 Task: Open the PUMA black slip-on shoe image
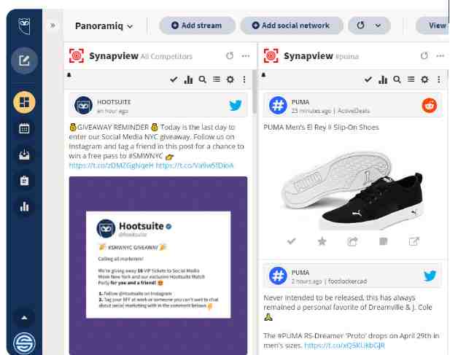[x=352, y=190]
